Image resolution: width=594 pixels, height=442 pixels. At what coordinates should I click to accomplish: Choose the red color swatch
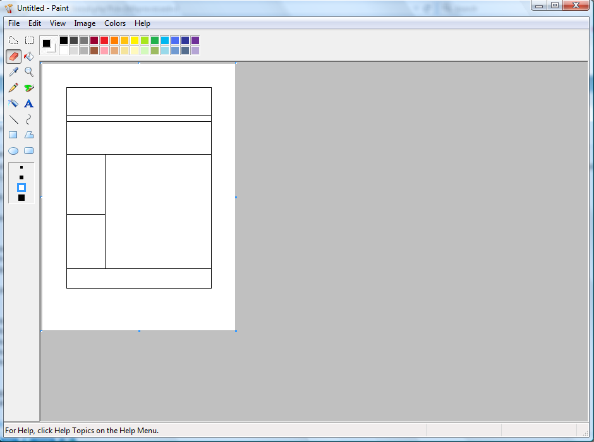coord(104,40)
